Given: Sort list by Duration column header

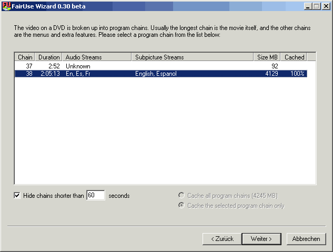Looking at the screenshot, I should coord(48,57).
